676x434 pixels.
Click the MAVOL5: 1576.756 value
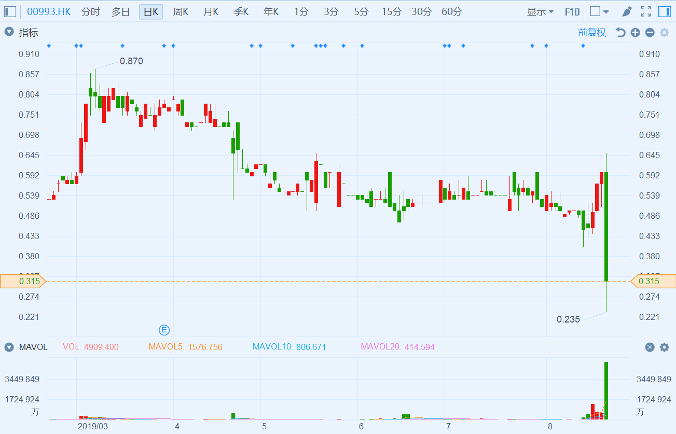(185, 347)
